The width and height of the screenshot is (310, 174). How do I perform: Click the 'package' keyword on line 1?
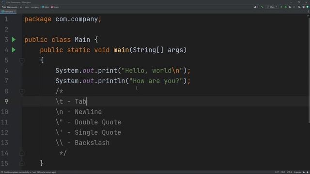tap(38, 19)
